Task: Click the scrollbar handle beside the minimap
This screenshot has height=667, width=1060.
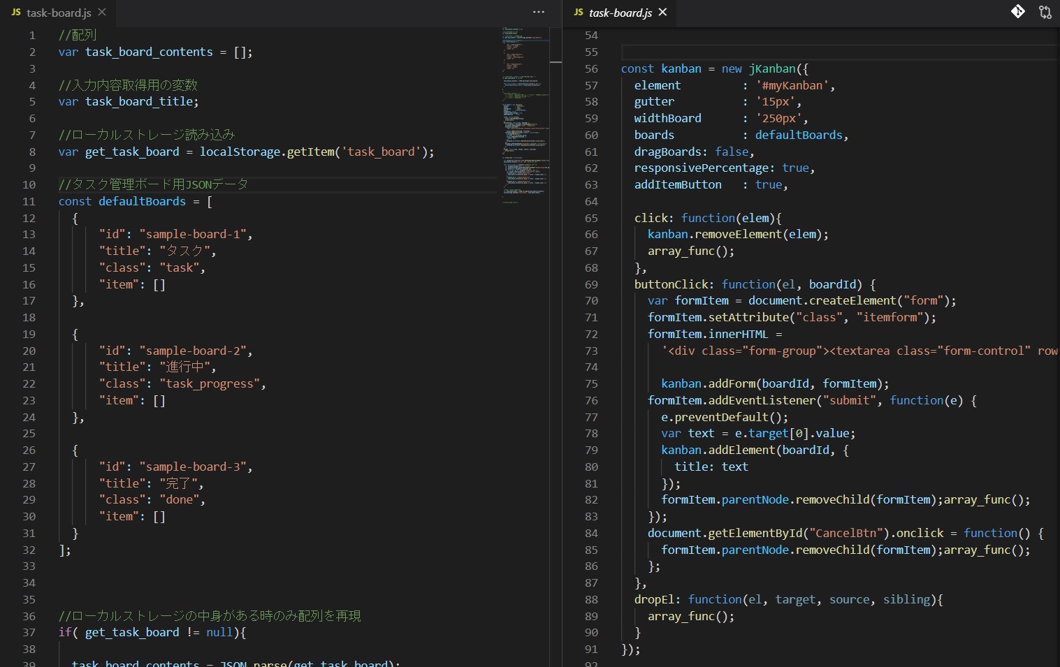Action: (x=556, y=62)
